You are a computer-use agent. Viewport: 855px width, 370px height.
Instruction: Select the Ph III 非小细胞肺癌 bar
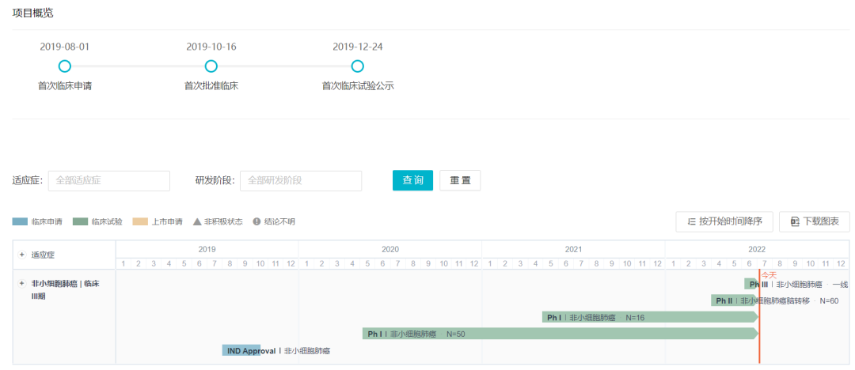[752, 284]
